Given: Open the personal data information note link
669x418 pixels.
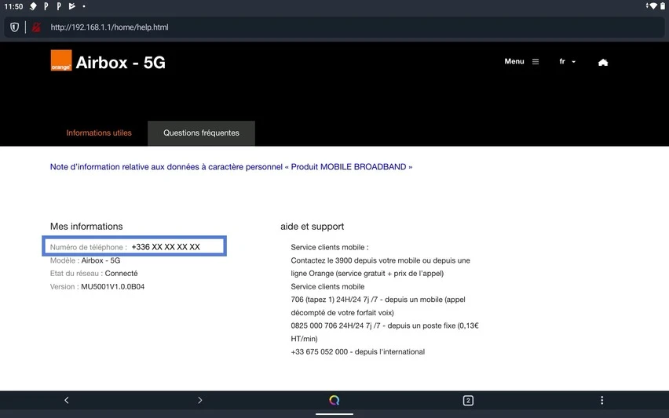Looking at the screenshot, I should pos(232,166).
